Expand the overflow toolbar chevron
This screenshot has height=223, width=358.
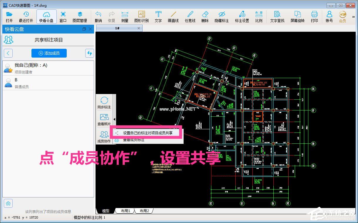pos(354,17)
